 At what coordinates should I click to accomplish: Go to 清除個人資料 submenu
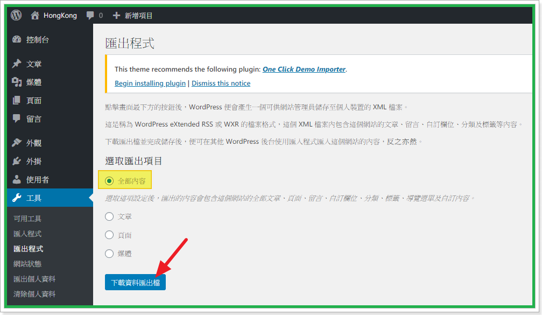[x=34, y=294]
